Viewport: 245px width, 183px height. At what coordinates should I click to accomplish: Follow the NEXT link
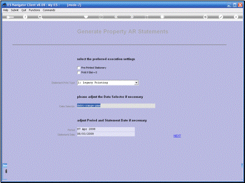pyautogui.click(x=177, y=136)
